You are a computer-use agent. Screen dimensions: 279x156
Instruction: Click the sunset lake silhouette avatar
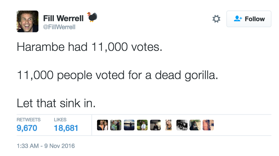(x=129, y=125)
